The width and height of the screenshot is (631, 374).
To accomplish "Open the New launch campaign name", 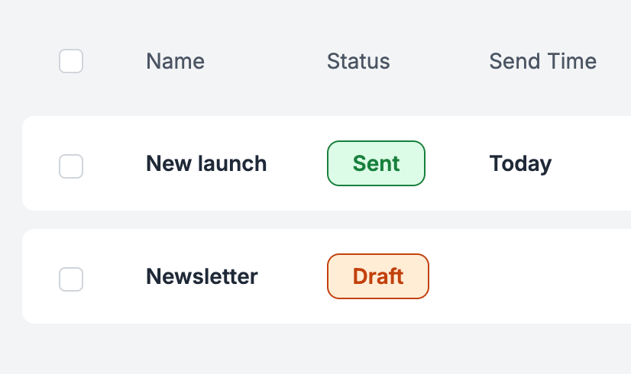I will click(206, 163).
